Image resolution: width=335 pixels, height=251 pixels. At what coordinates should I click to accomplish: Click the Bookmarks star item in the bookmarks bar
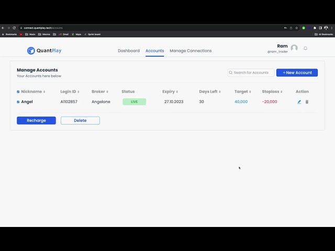pyautogui.click(x=9, y=35)
